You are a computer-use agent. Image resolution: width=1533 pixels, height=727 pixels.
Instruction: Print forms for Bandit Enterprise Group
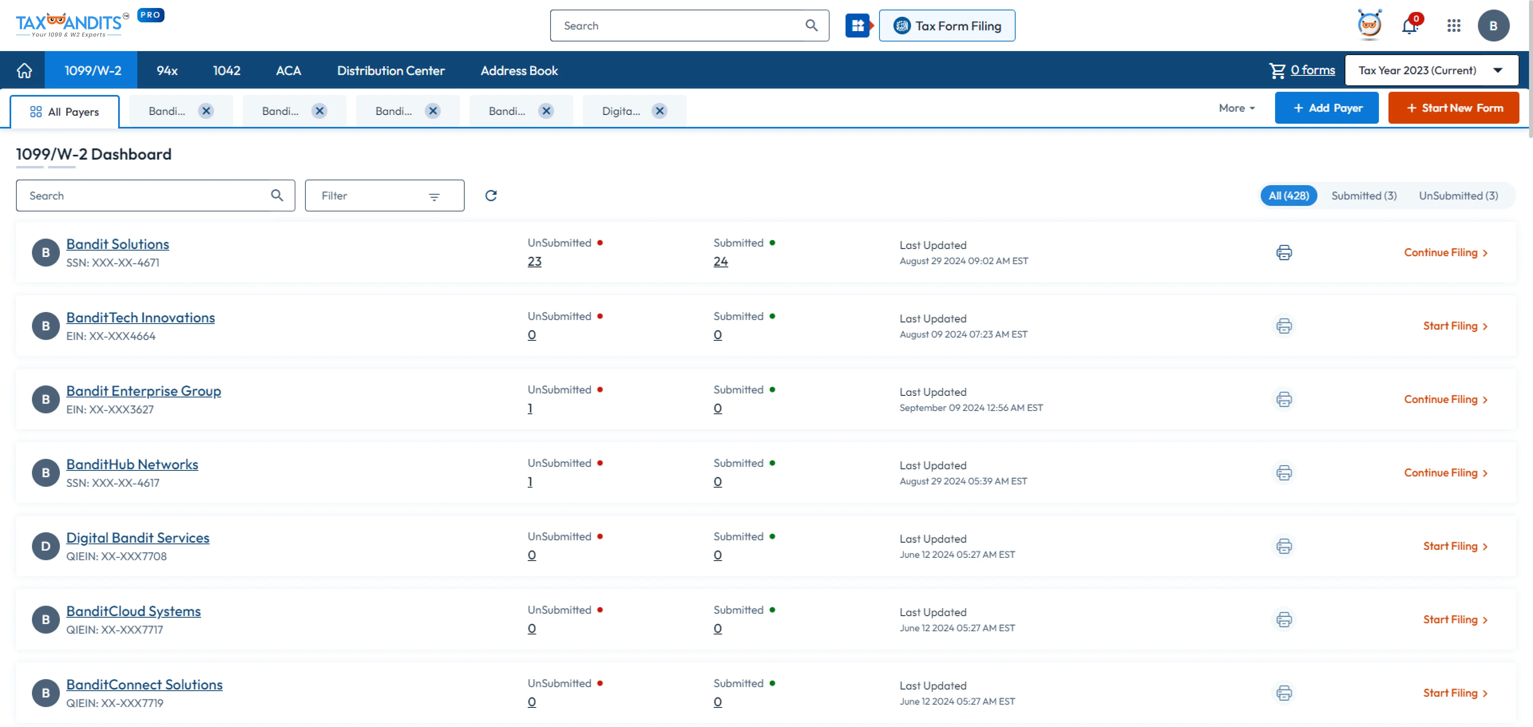coord(1283,399)
